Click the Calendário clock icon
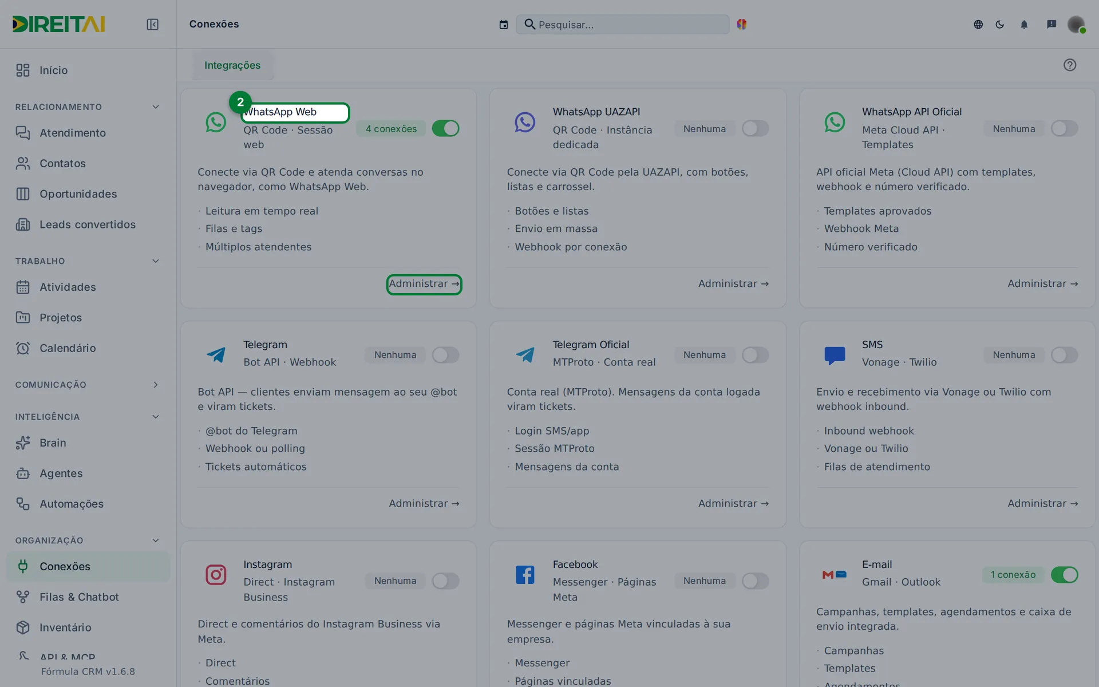The image size is (1099, 687). (23, 348)
